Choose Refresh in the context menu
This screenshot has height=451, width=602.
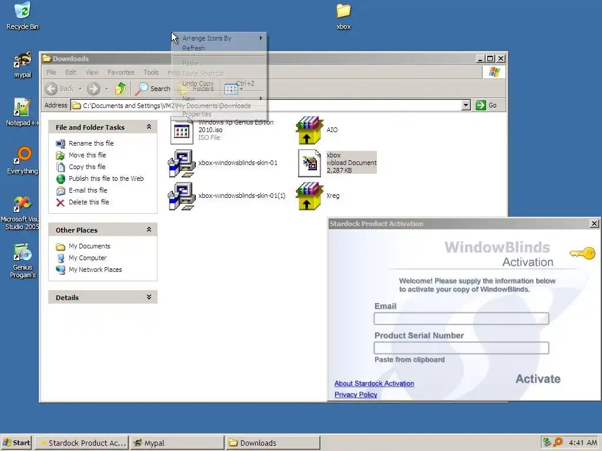click(219, 48)
